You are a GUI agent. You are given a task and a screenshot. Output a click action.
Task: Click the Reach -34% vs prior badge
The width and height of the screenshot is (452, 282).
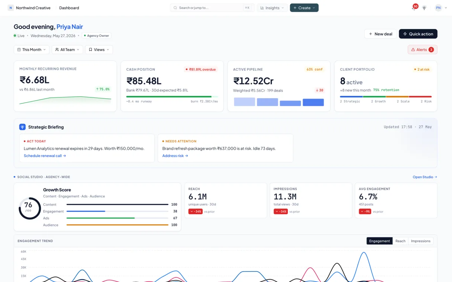pos(195,212)
